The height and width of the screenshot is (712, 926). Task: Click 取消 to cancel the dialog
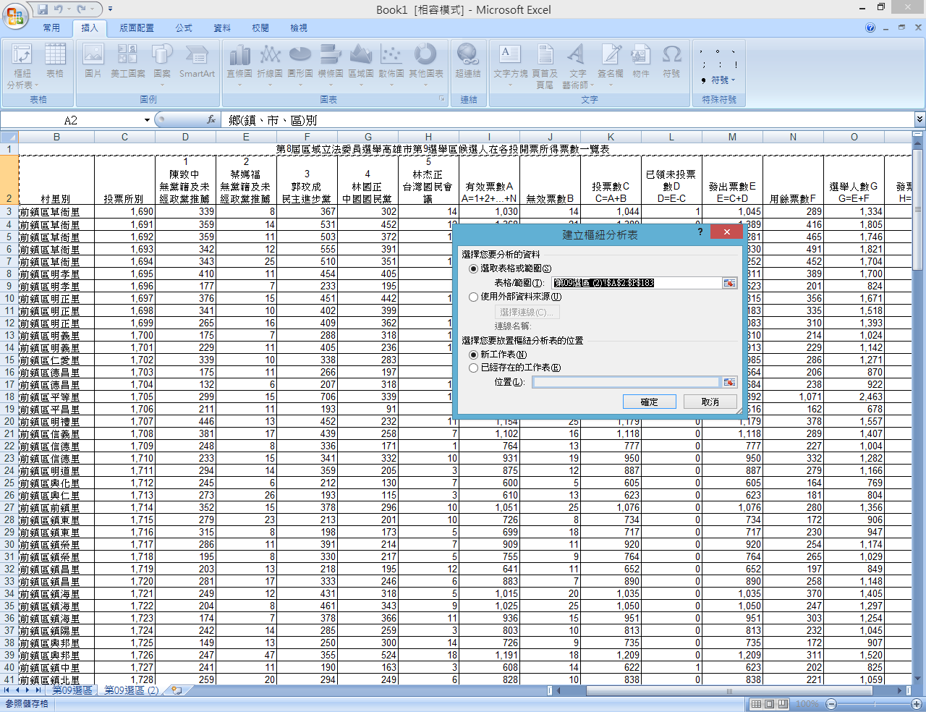click(x=710, y=402)
